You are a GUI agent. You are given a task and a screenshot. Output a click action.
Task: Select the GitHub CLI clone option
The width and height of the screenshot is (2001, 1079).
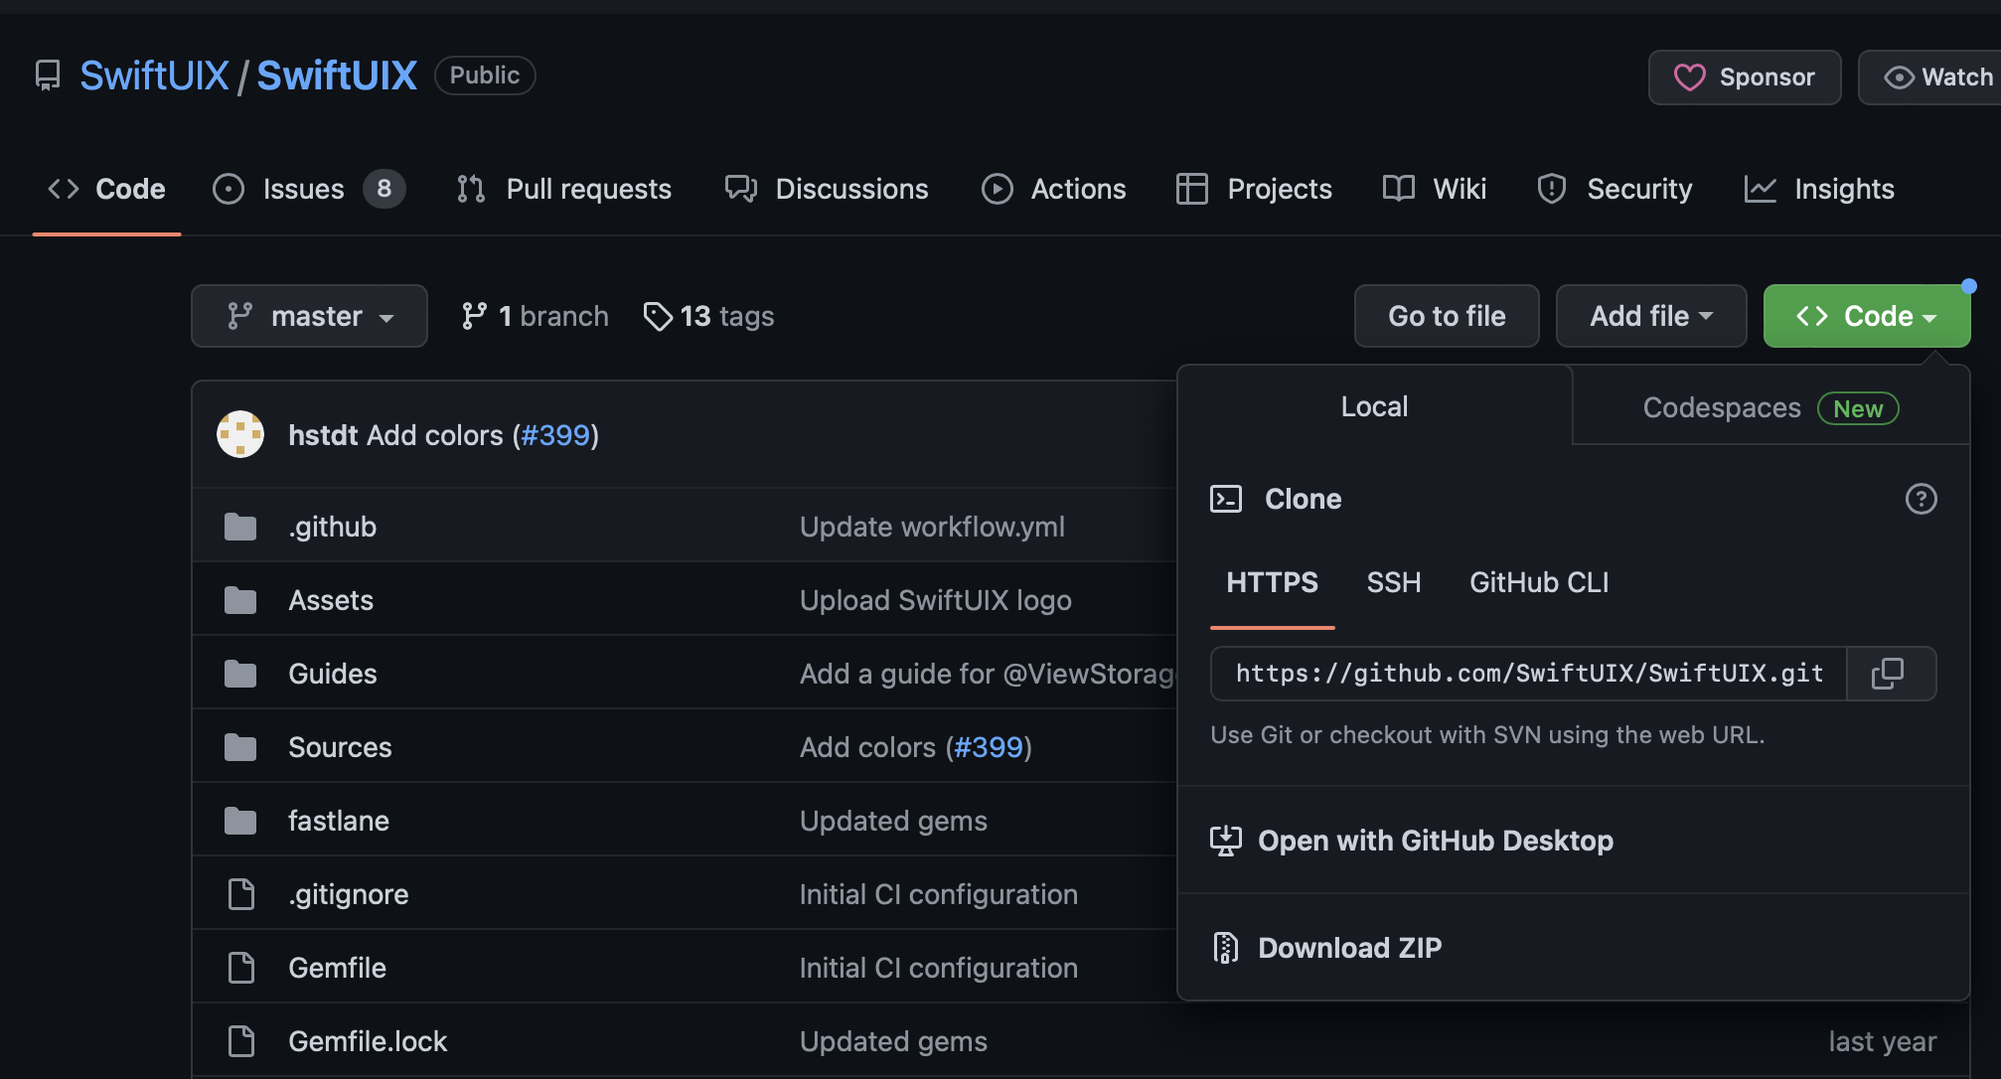1538,582
